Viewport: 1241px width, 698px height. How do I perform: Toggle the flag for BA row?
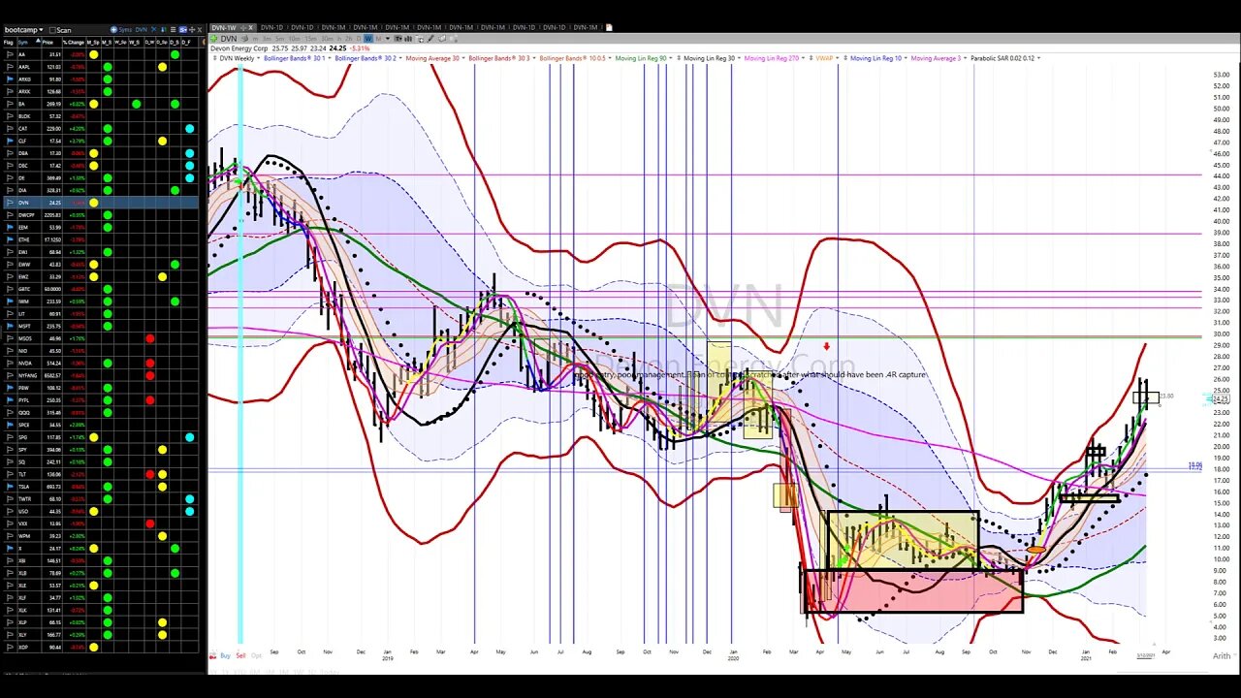click(x=10, y=104)
